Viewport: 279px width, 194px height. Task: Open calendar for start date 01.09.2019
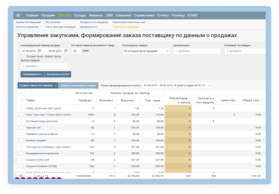point(39,51)
